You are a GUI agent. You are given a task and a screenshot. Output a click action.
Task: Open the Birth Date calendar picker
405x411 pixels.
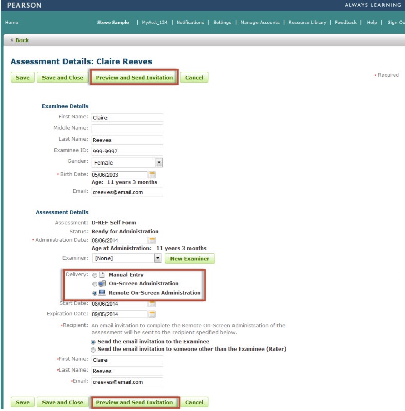tap(152, 175)
